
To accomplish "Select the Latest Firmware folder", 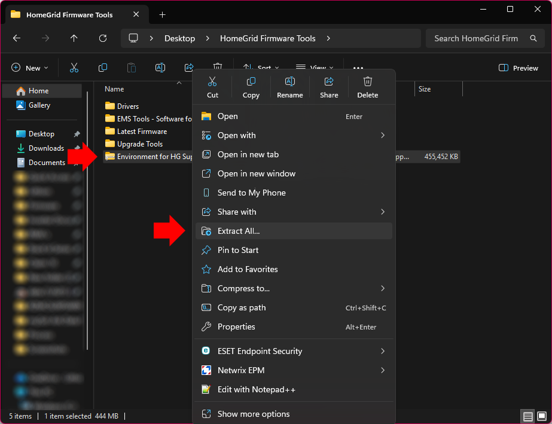I will [x=136, y=132].
